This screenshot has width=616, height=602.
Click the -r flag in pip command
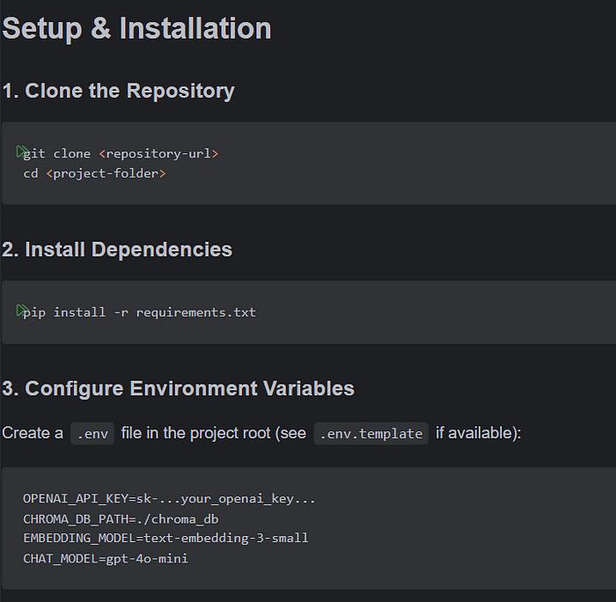coord(121,312)
